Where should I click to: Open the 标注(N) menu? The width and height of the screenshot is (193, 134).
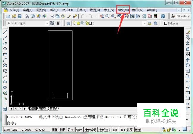pos(109,10)
